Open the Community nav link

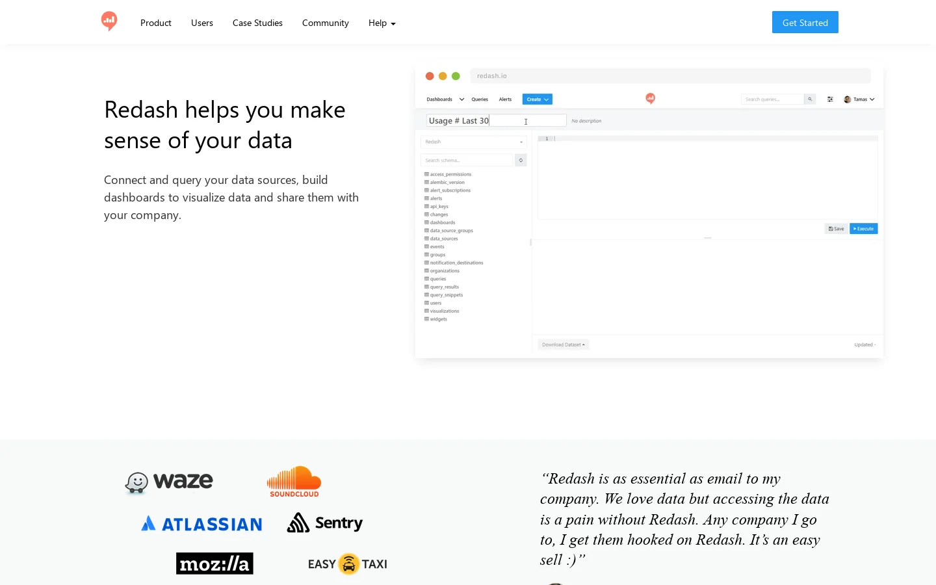point(326,23)
